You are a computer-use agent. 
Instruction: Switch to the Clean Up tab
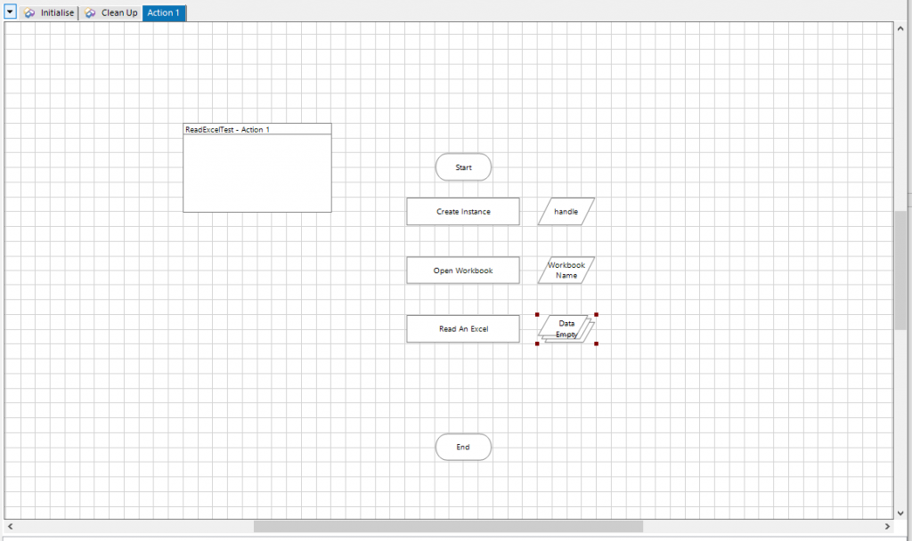[x=111, y=12]
